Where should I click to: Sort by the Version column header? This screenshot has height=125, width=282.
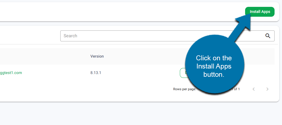[97, 56]
